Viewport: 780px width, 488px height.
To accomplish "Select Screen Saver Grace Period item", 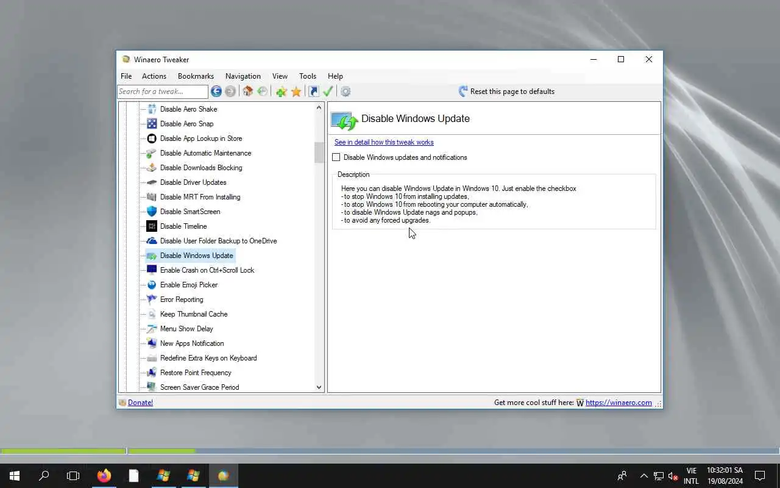I will (x=200, y=387).
